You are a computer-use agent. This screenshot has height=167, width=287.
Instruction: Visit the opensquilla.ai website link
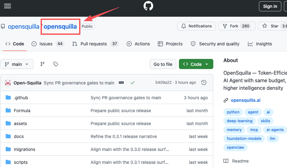tap(245, 100)
